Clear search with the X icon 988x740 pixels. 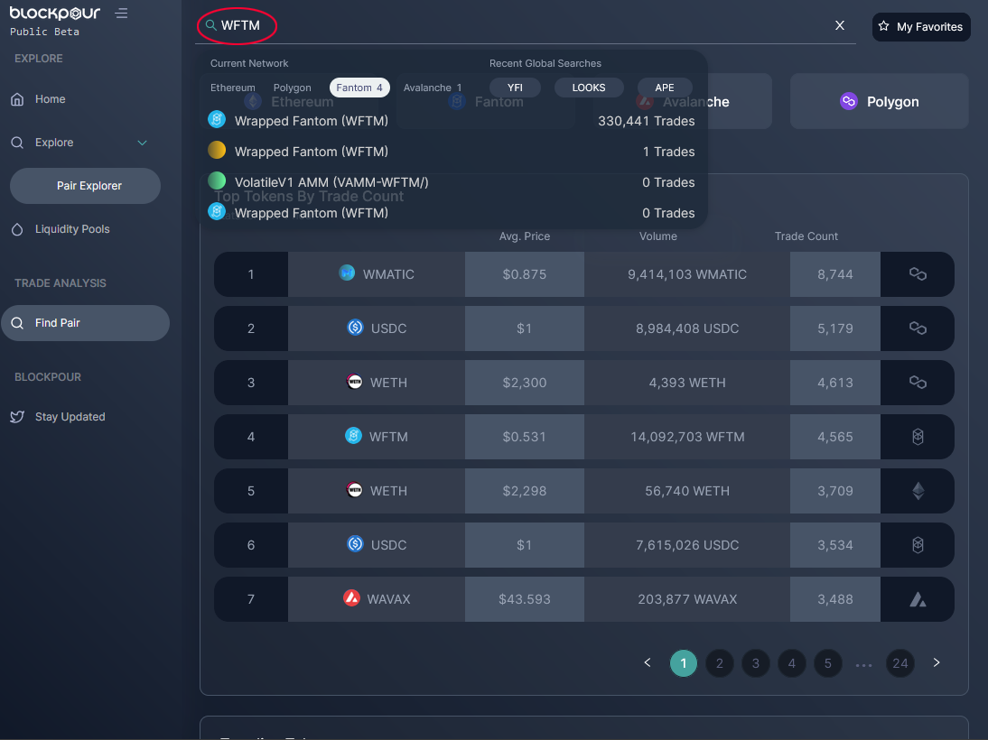point(840,26)
